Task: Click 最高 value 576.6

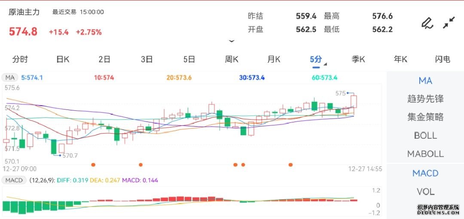Action: coord(382,16)
